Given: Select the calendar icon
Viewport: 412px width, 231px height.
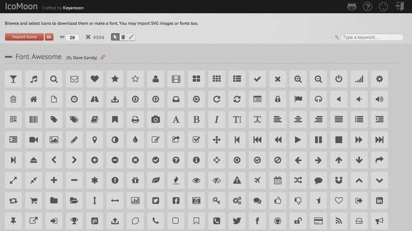Looking at the screenshot, I should point(278,180).
